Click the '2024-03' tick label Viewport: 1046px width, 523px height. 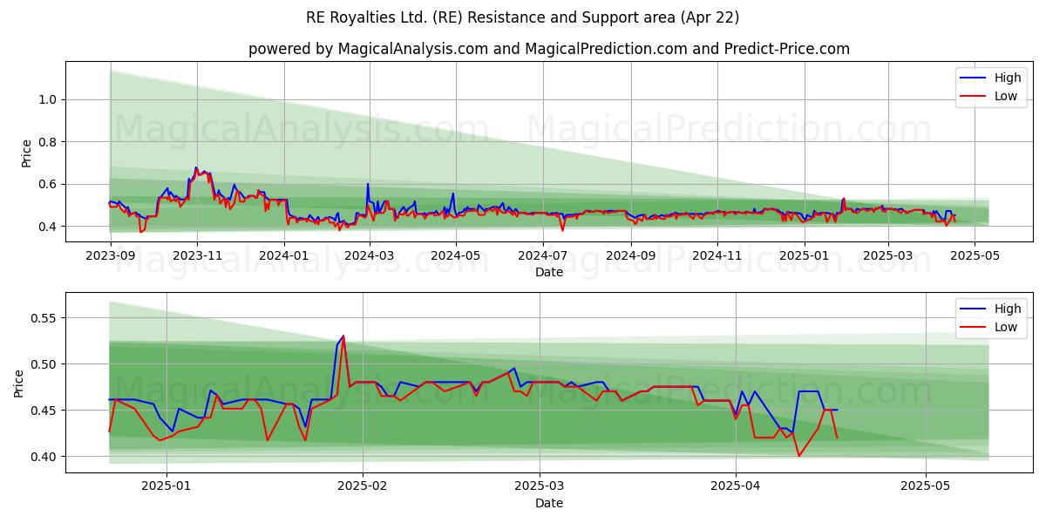click(370, 255)
